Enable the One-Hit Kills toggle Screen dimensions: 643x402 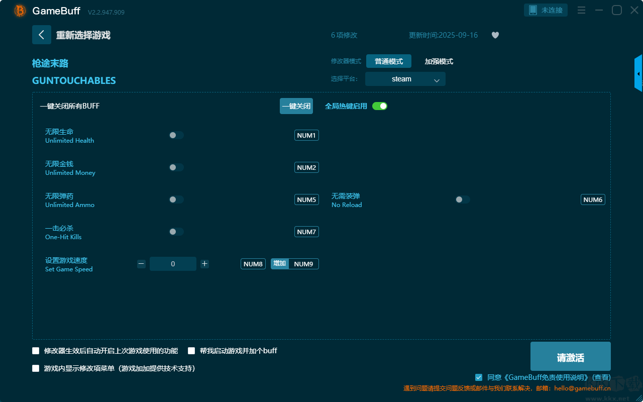[x=176, y=231]
